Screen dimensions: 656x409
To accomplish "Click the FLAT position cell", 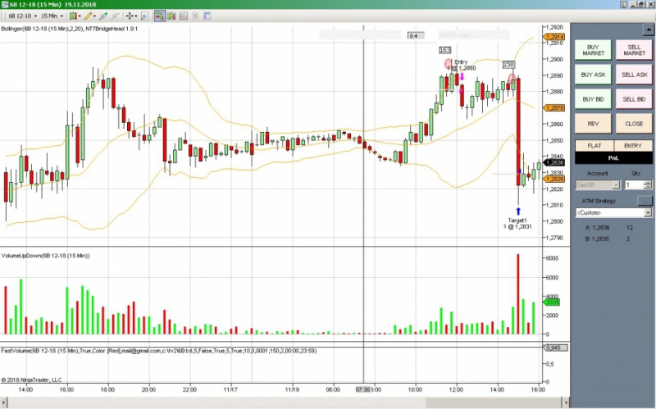I will pos(594,146).
